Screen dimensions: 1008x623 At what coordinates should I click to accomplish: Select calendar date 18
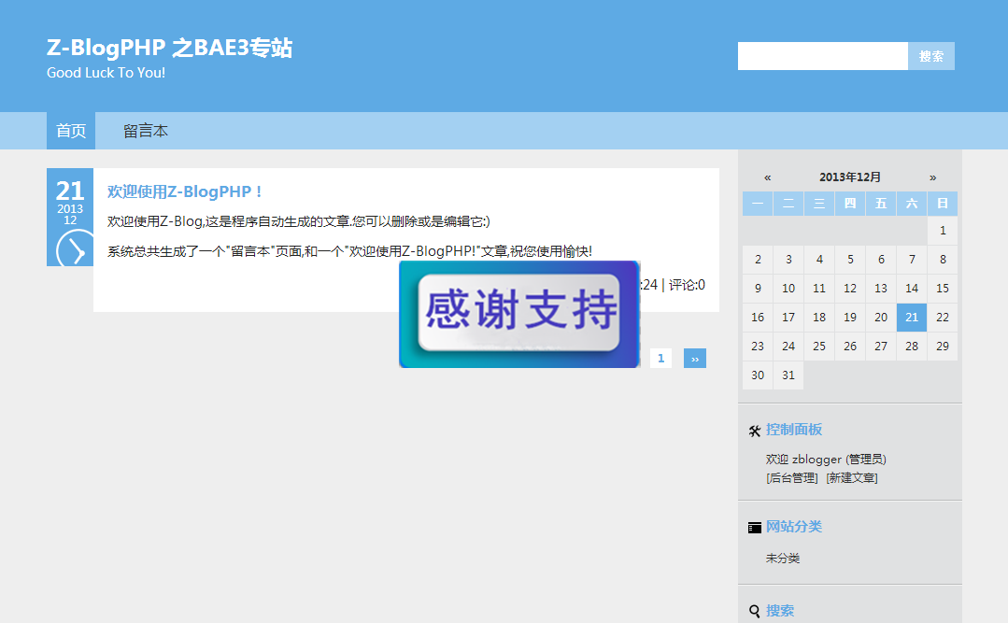point(819,317)
